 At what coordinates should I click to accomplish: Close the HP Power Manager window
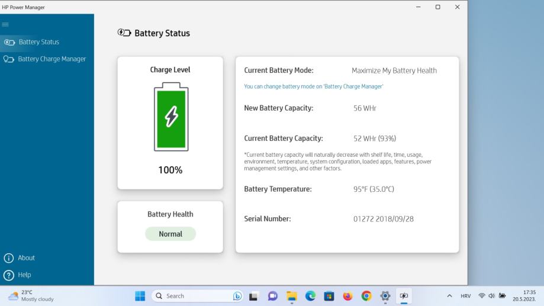(x=457, y=7)
